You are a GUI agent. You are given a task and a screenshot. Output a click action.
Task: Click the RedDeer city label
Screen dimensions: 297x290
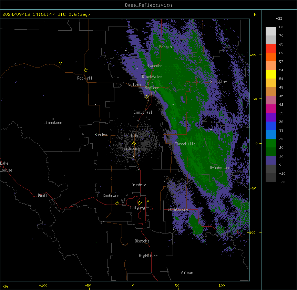152,88
